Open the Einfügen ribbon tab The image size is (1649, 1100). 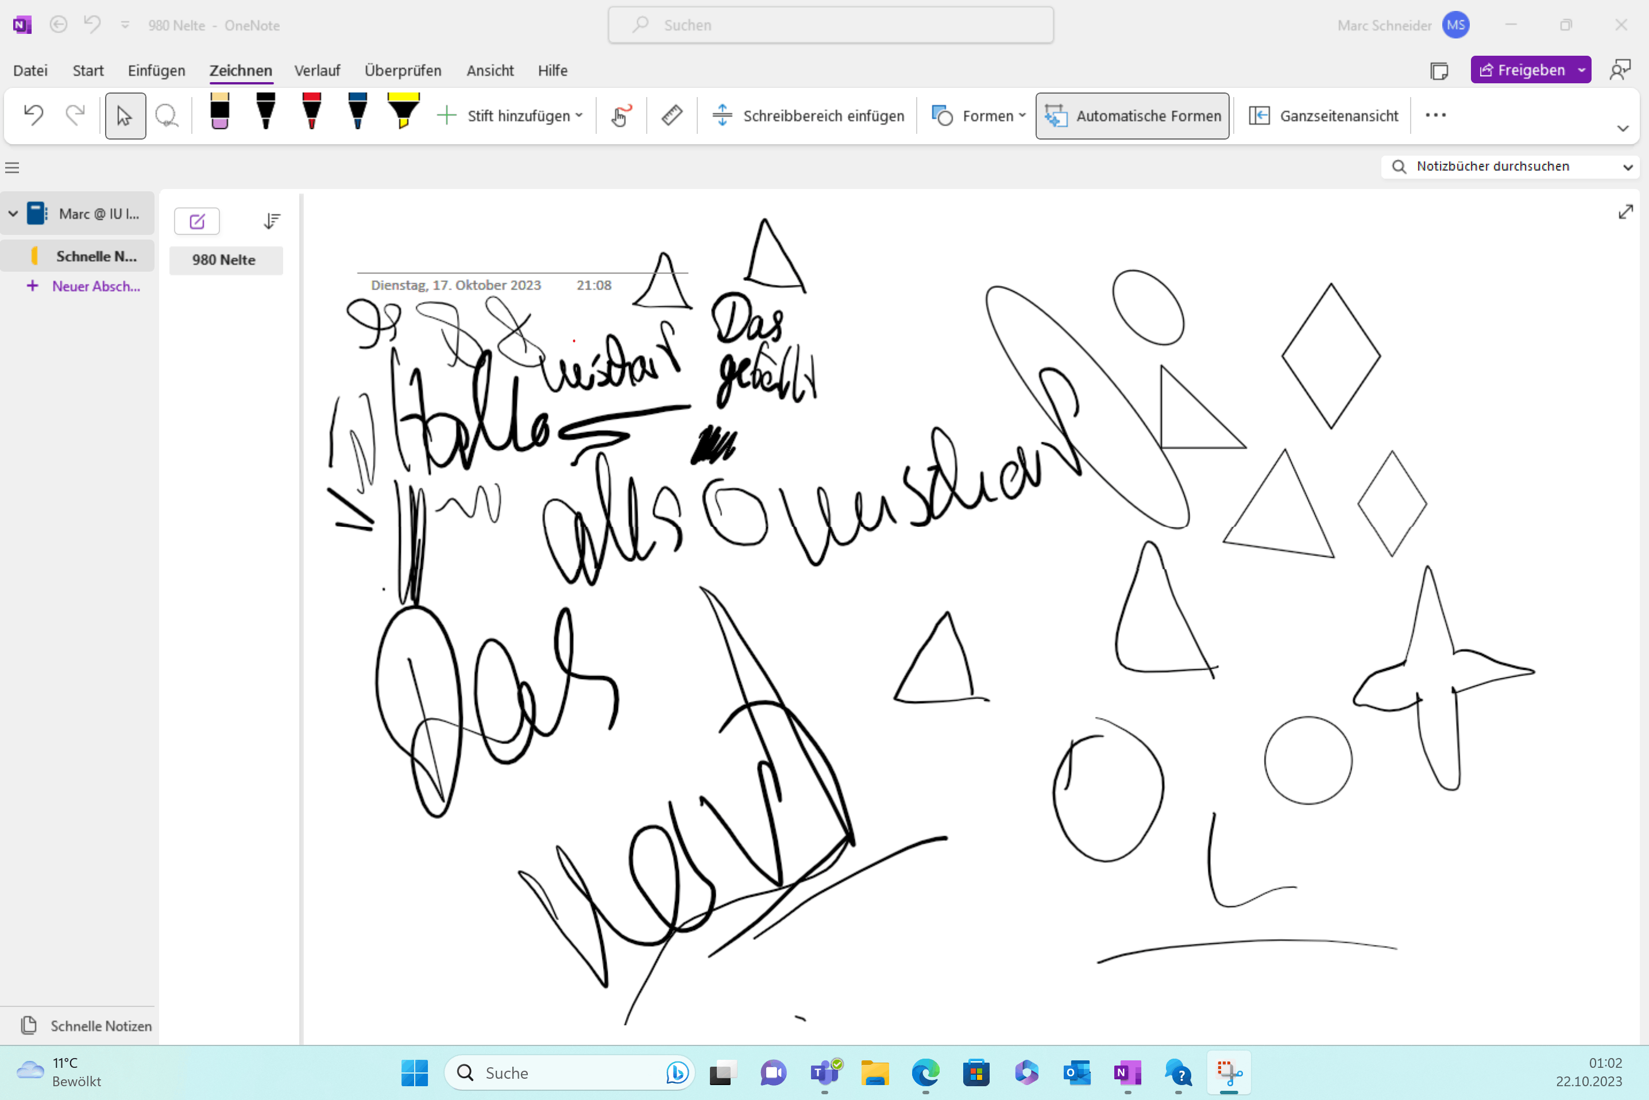coord(156,71)
